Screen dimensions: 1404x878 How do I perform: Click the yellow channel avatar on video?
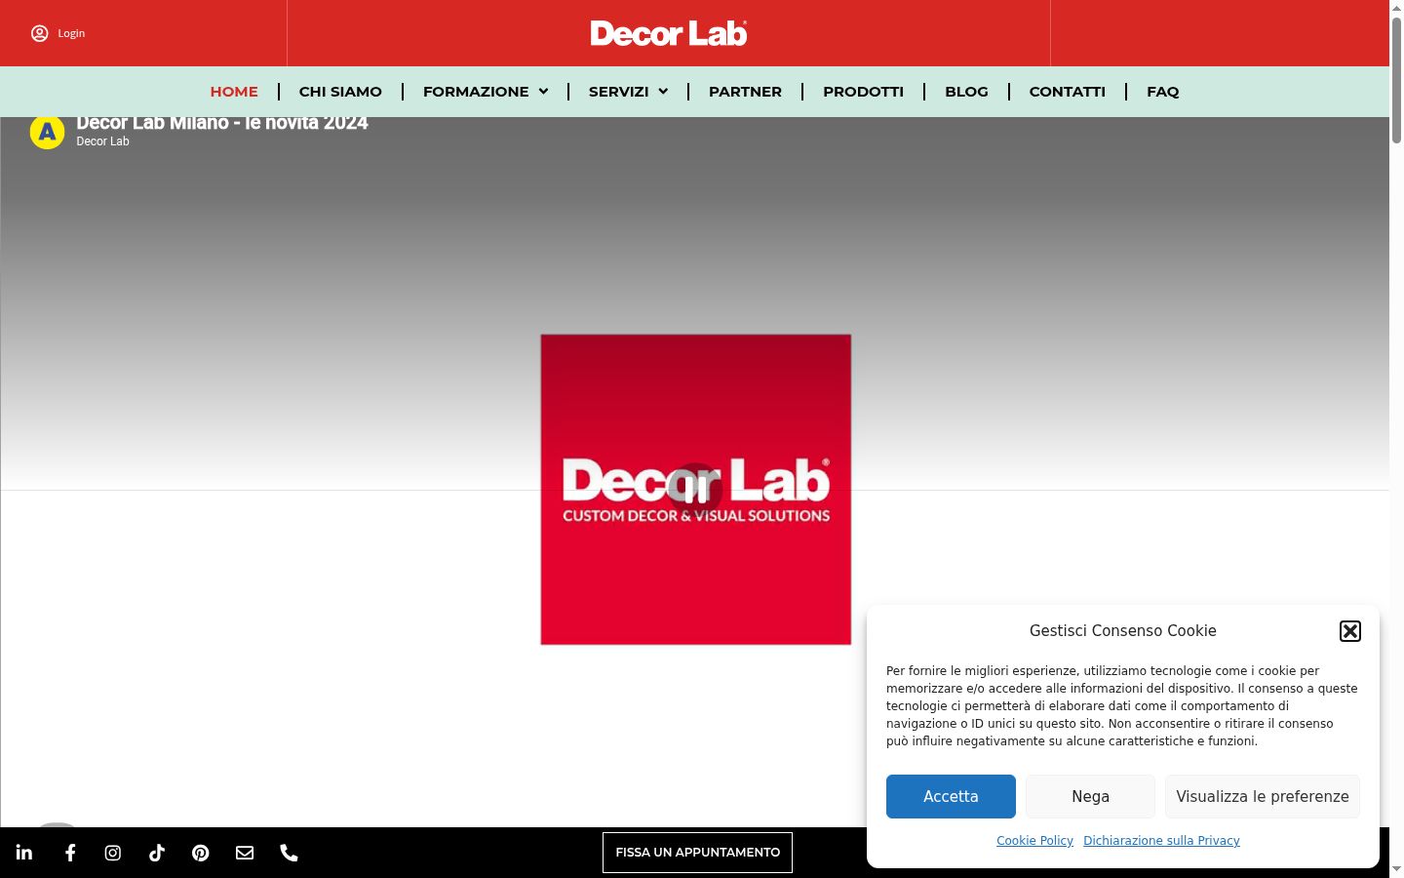[x=47, y=132]
